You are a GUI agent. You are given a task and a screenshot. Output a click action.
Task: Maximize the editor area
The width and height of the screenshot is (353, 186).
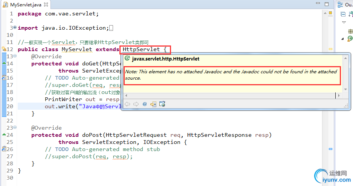pyautogui.click(x=327, y=4)
